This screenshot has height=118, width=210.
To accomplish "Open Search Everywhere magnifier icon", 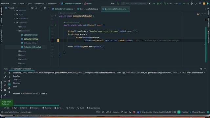I will [x=200, y=4].
